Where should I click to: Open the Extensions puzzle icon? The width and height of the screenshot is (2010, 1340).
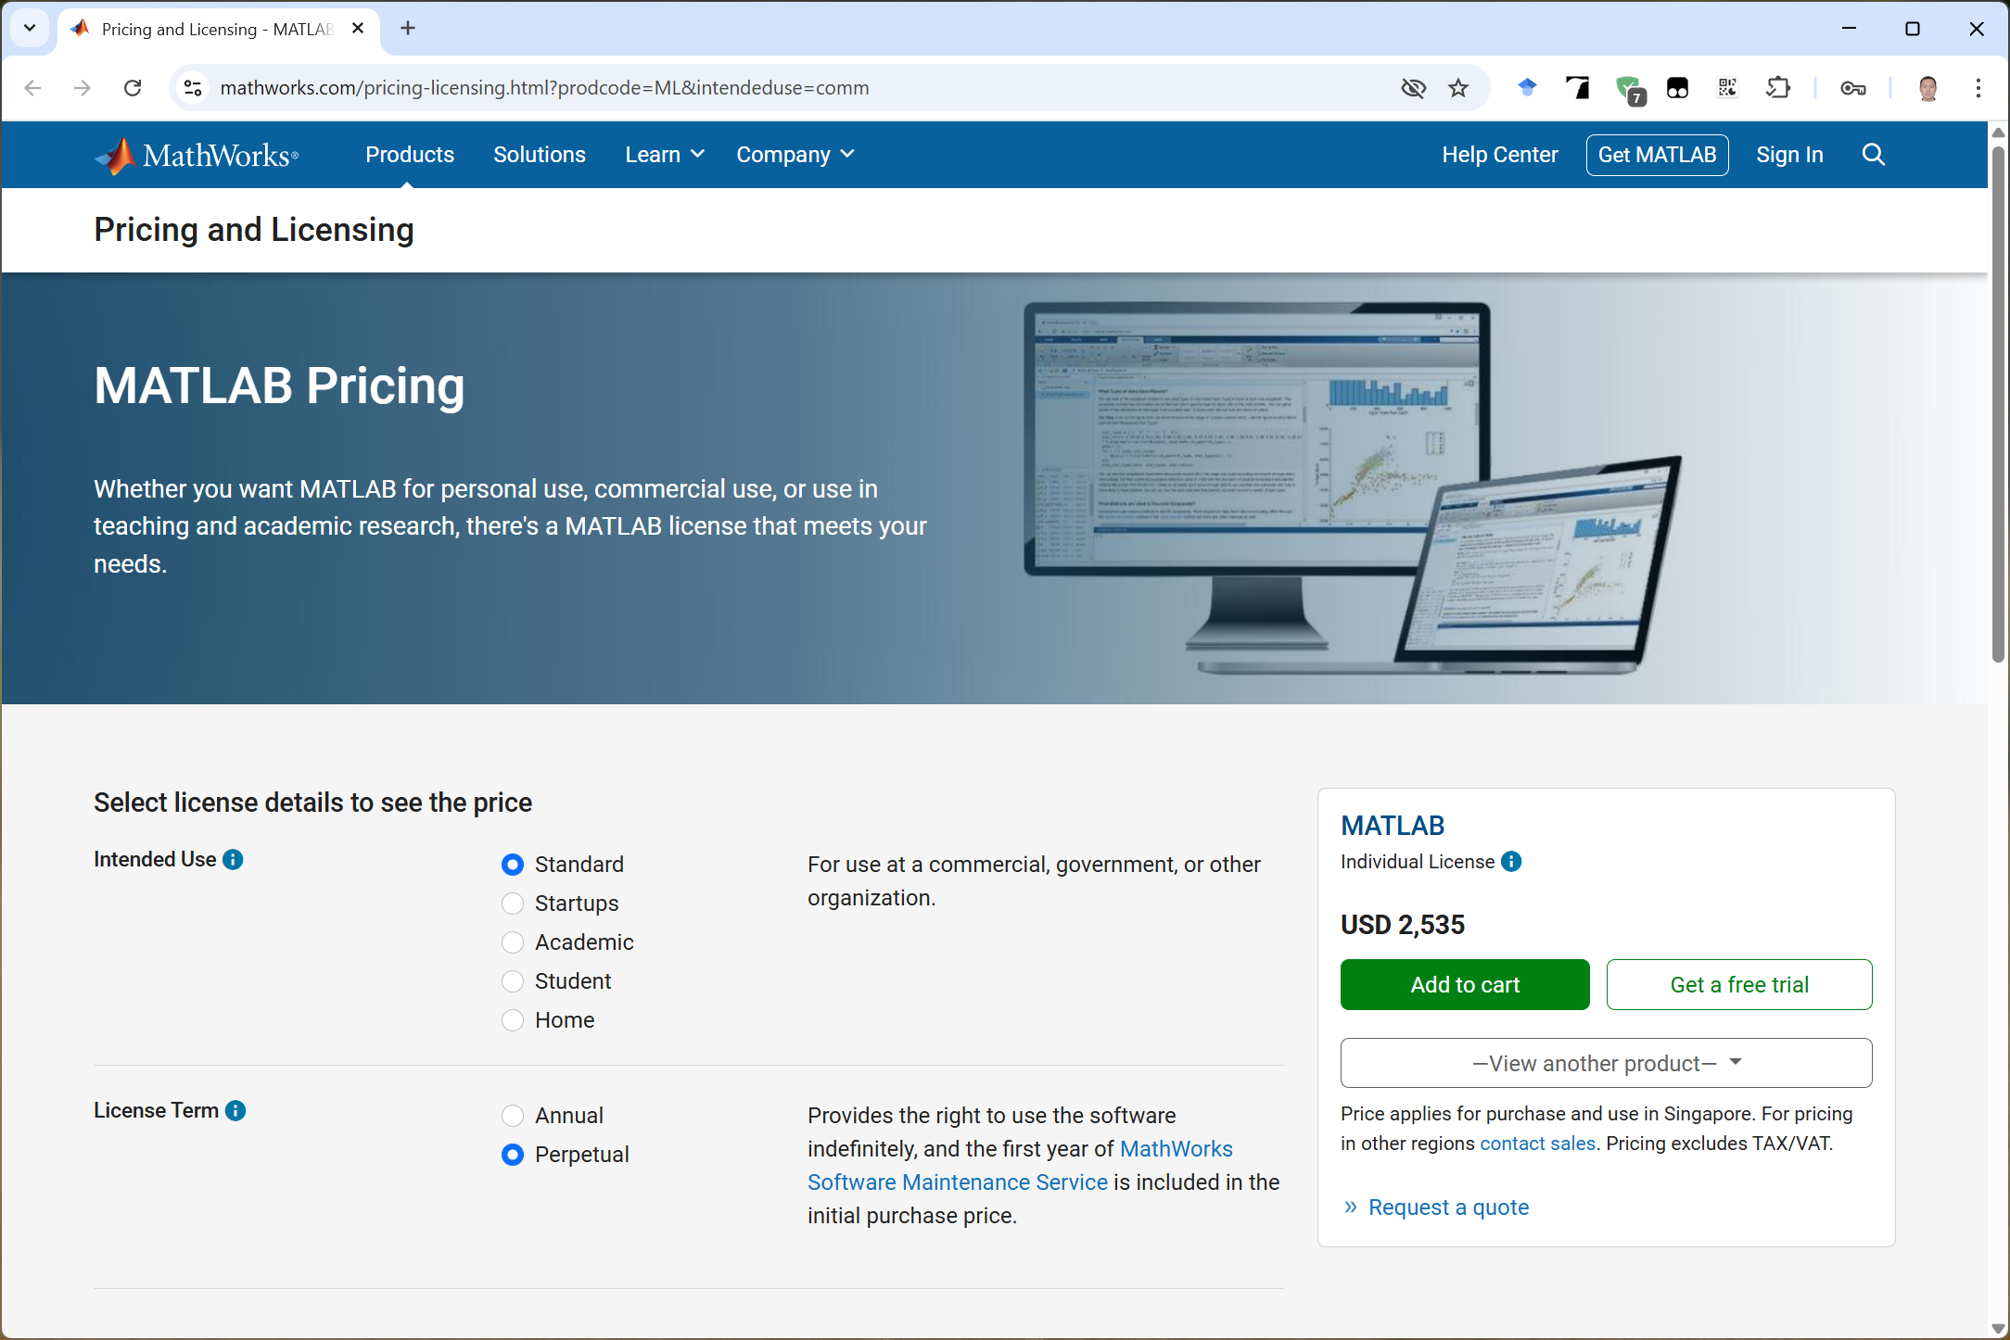click(1777, 88)
